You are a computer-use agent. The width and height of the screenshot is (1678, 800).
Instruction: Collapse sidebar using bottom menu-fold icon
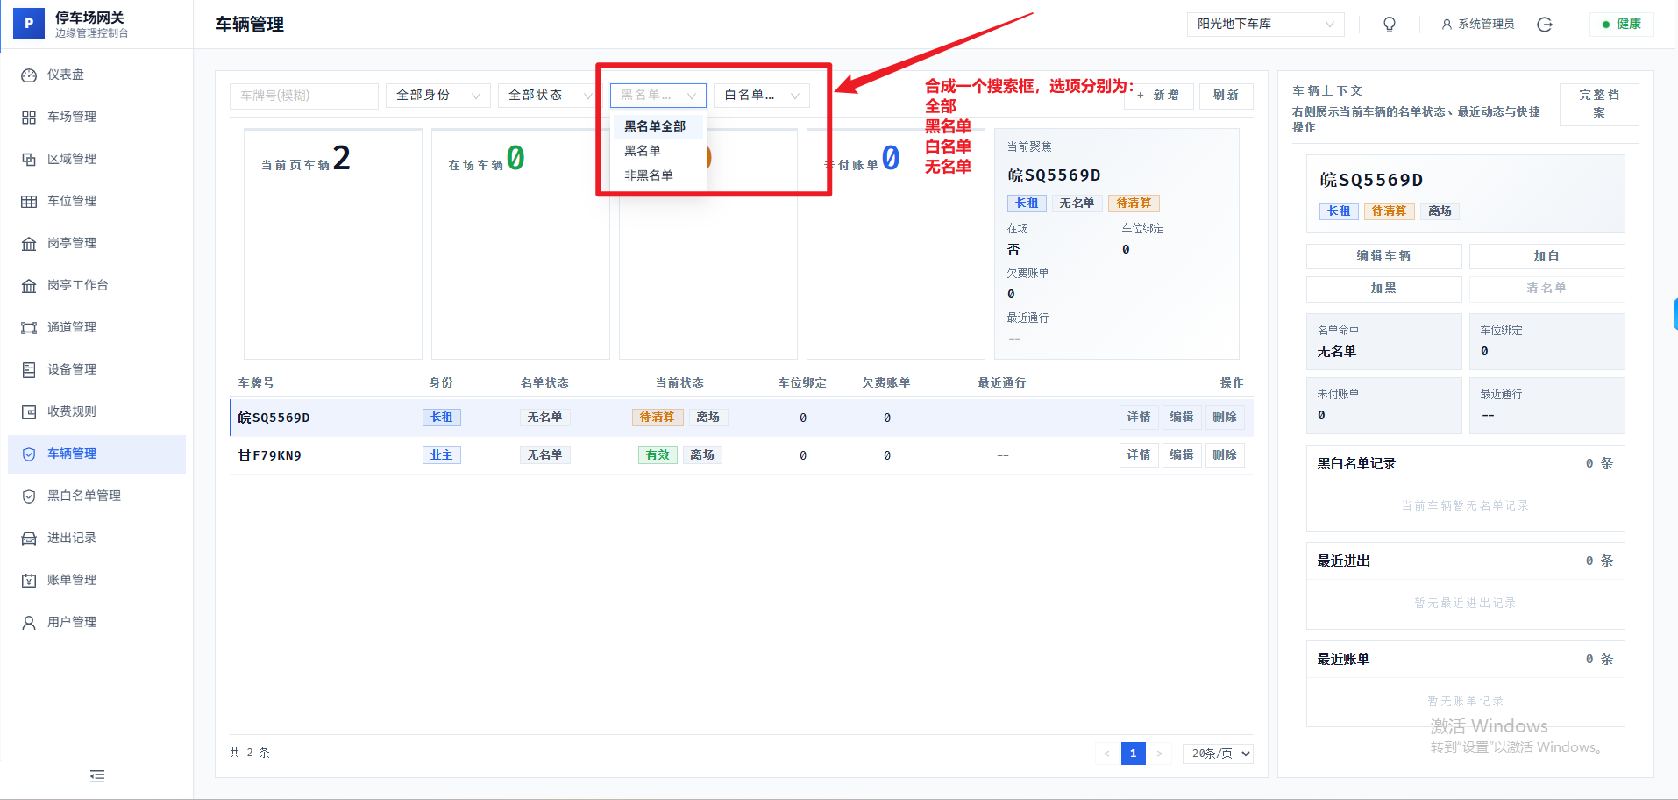point(97,776)
